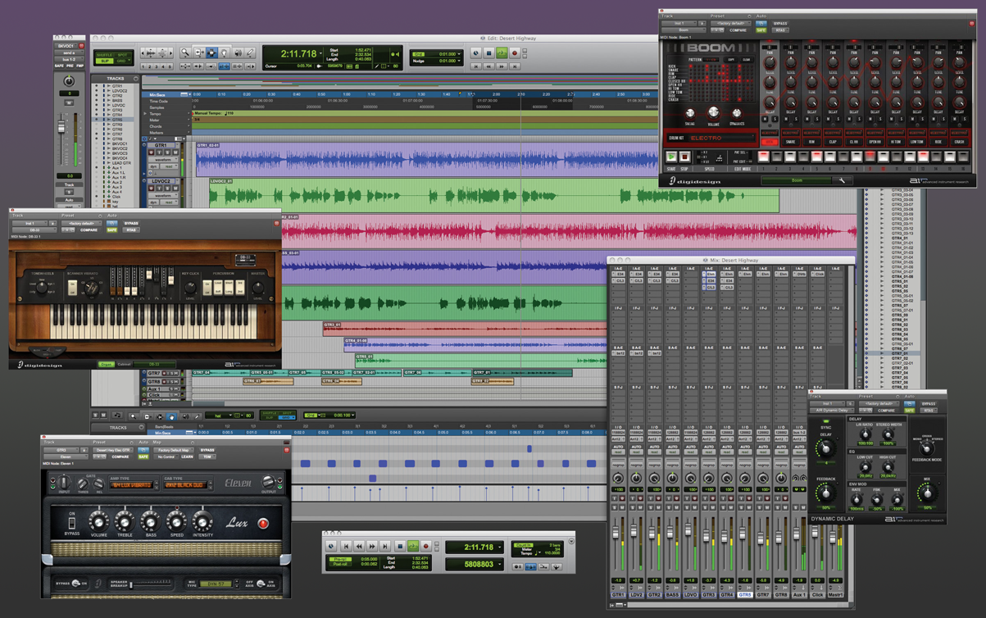Click Eleven amp's Treble knob
The width and height of the screenshot is (986, 618).
[x=125, y=522]
